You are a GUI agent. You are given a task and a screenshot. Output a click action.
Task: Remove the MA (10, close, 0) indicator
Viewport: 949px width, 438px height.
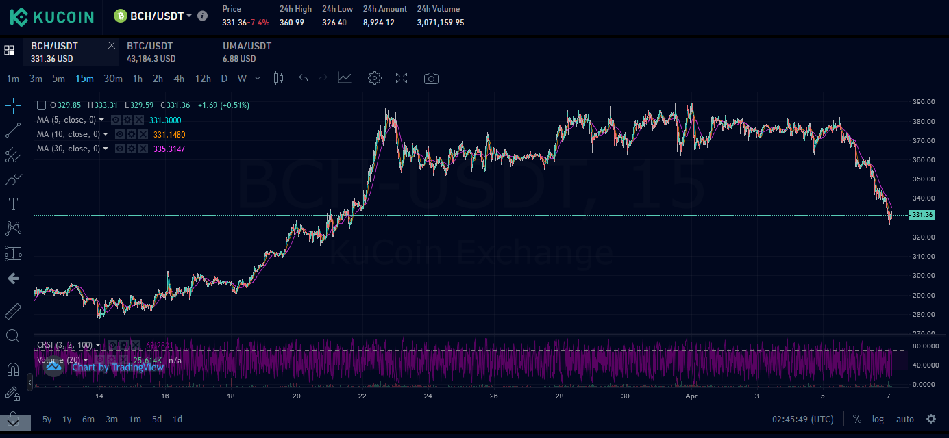coord(143,134)
